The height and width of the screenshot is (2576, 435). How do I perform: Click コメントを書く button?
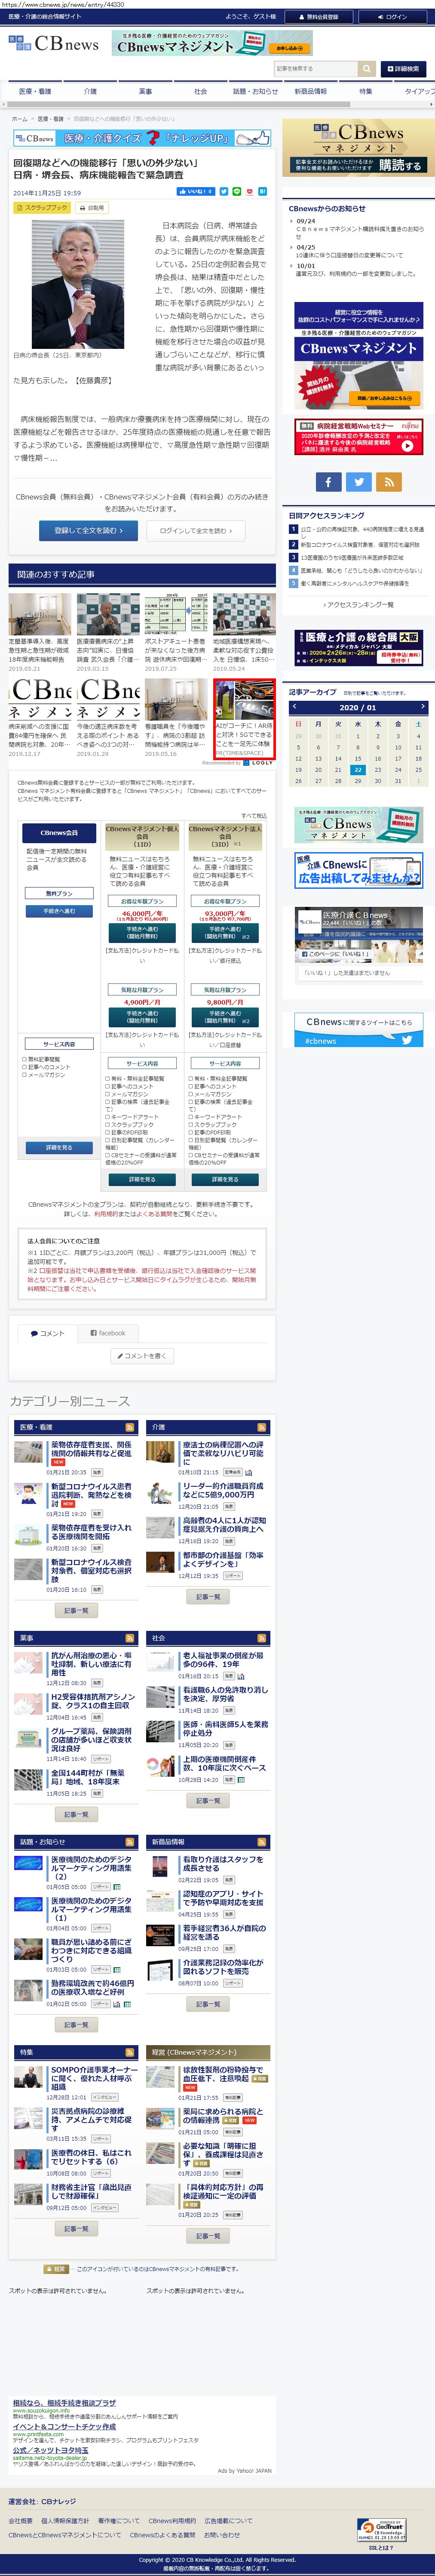(x=142, y=1356)
